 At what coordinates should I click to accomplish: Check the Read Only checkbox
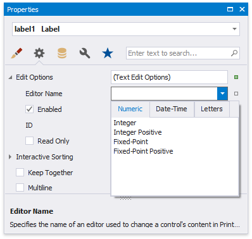pos(29,141)
